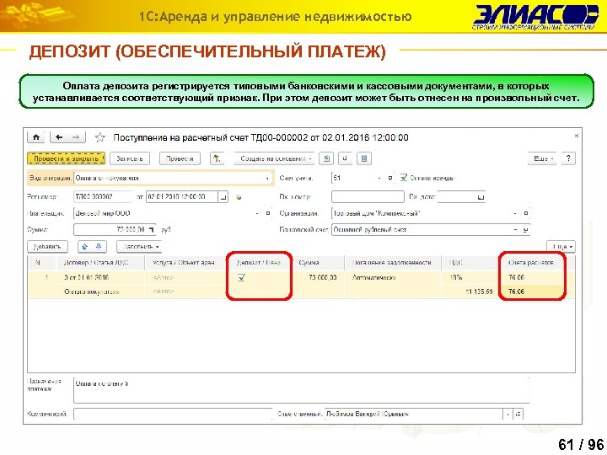Screen dimensions: 607x455
Task: Open Организация Торговый дом card icon
Action: 526,213
